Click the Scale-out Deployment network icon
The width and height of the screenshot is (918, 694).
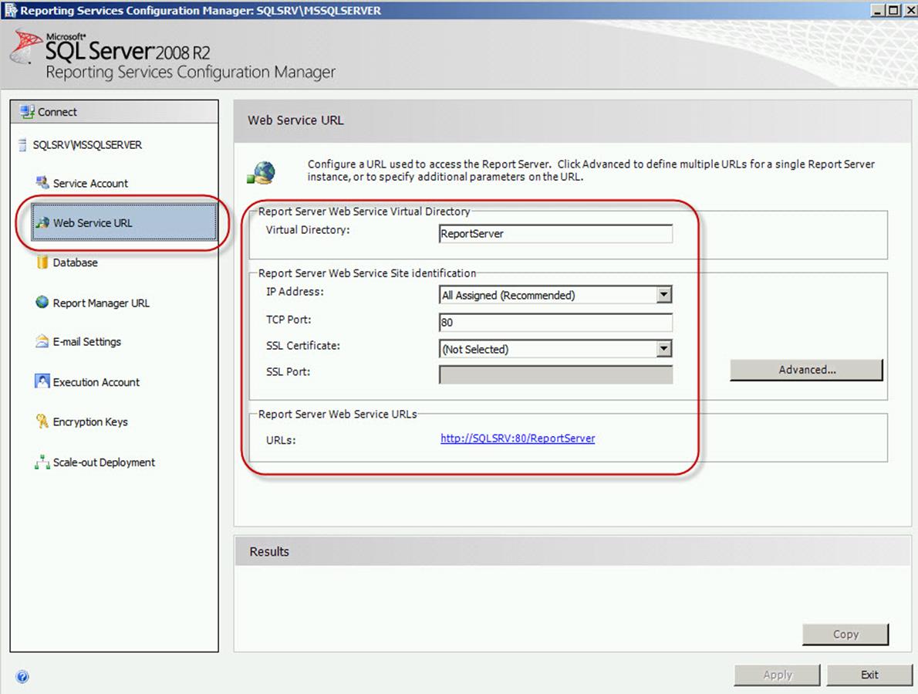point(42,462)
